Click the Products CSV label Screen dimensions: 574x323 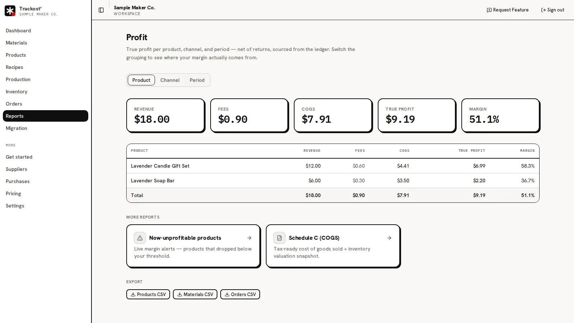tap(151, 294)
